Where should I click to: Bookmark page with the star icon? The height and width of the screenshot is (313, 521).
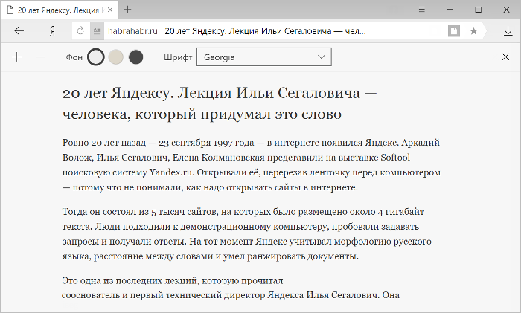pyautogui.click(x=473, y=31)
